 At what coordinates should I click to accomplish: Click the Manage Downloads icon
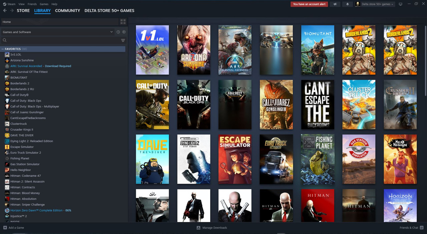198,228
